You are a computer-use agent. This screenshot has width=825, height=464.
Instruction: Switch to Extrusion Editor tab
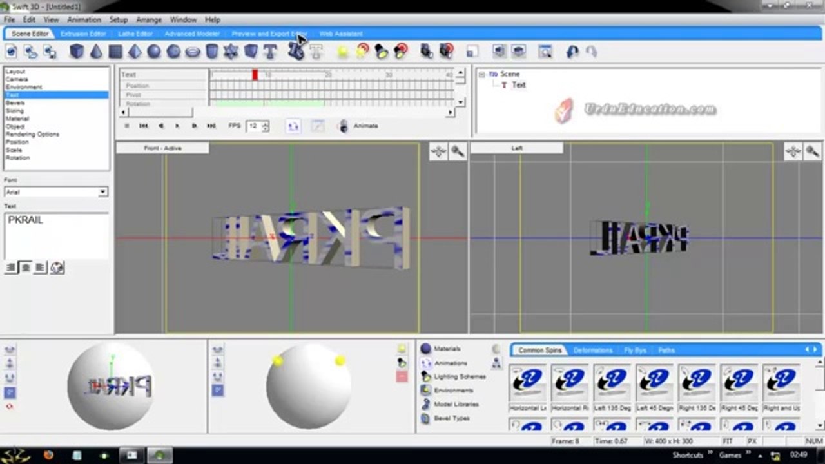pyautogui.click(x=83, y=34)
